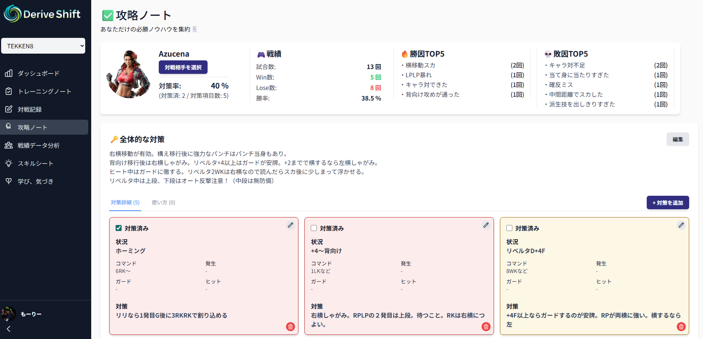Go to 戦績データ分析 in the sidebar
The image size is (703, 339).
38,145
